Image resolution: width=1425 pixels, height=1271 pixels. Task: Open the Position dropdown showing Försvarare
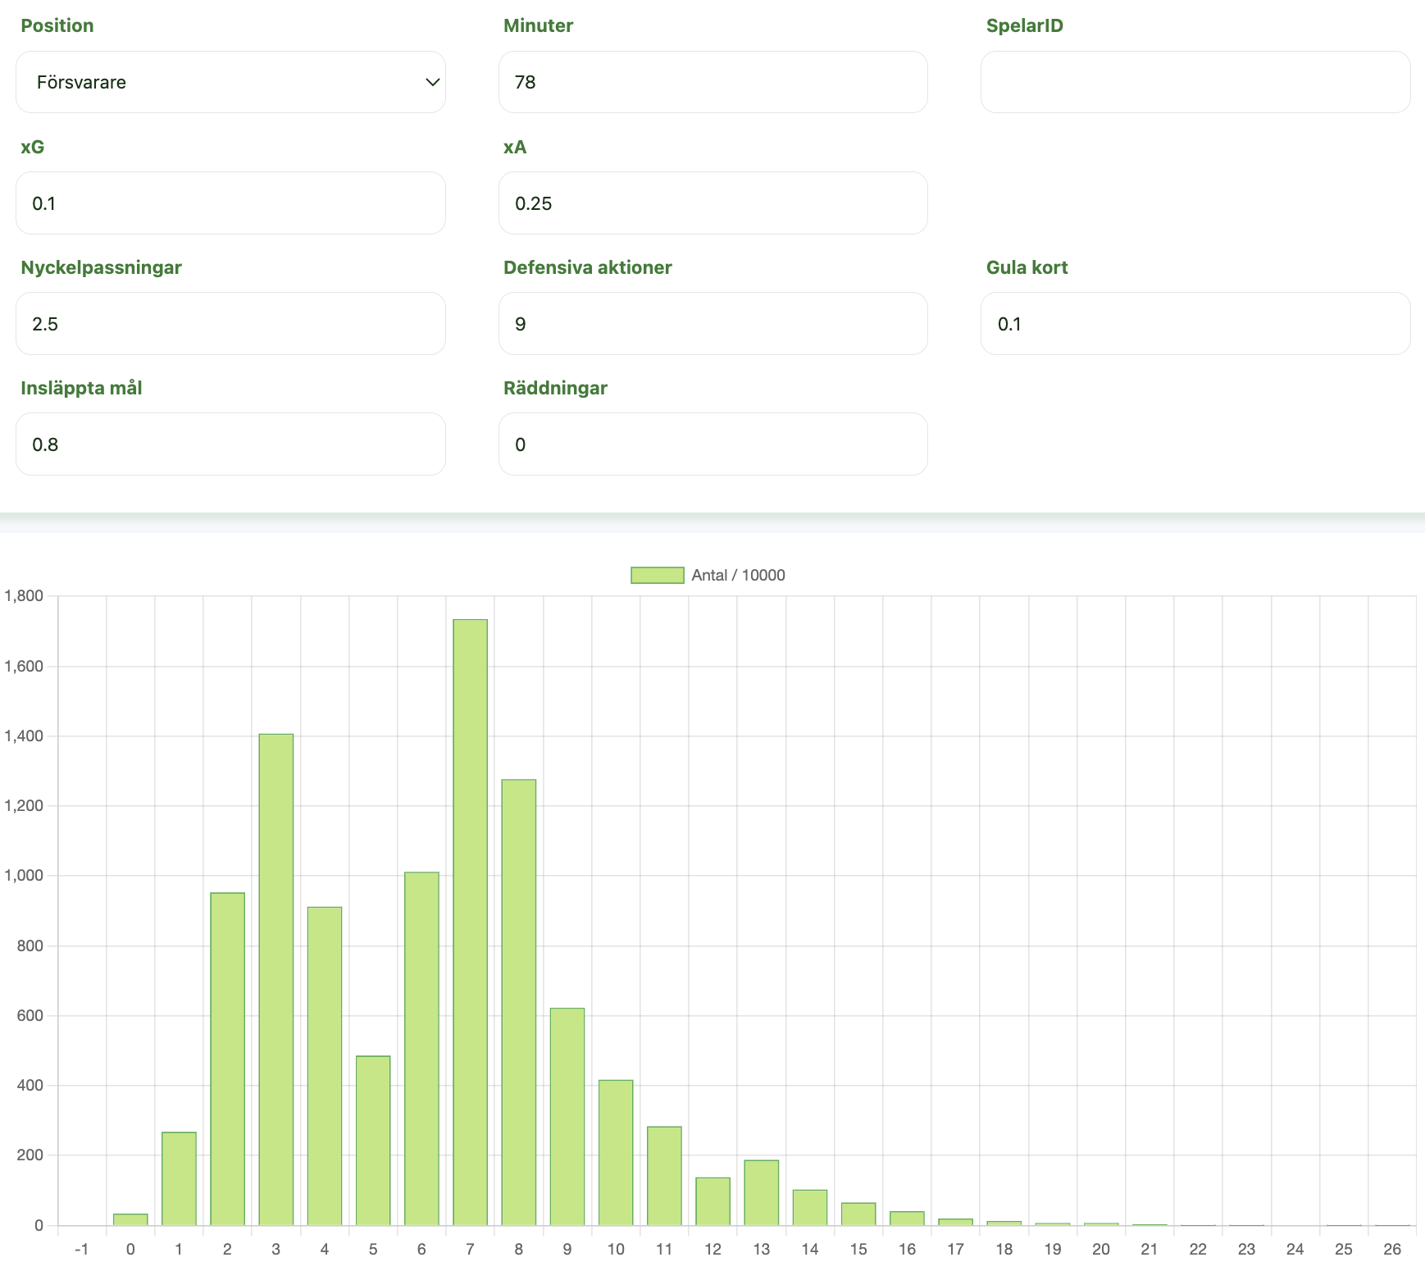click(230, 82)
